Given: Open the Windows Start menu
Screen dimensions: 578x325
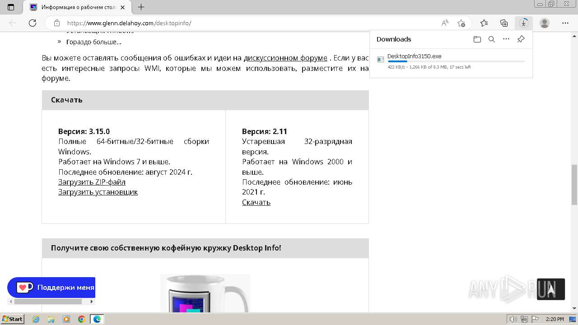Looking at the screenshot, I should (13, 319).
